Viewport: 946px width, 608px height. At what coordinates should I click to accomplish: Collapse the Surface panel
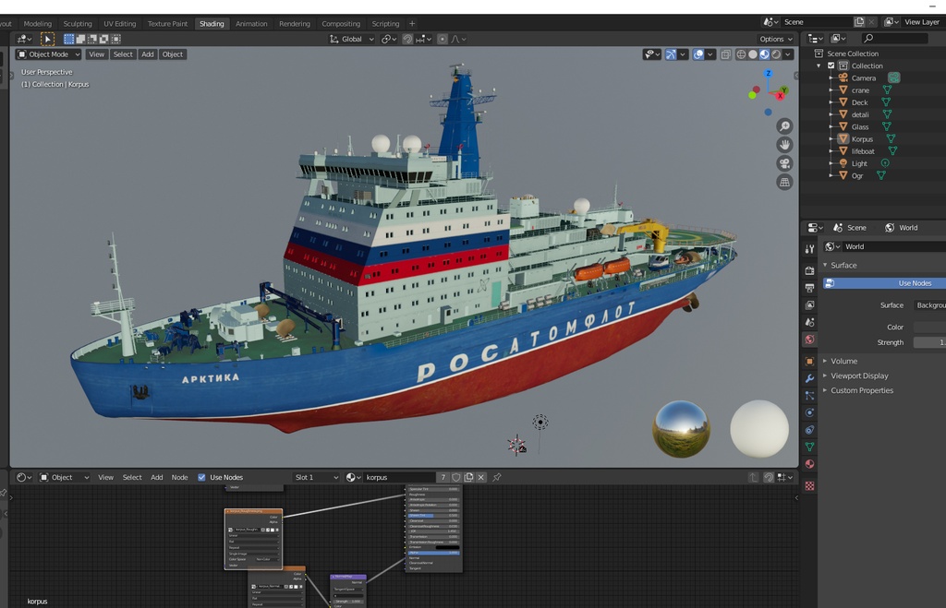[825, 265]
